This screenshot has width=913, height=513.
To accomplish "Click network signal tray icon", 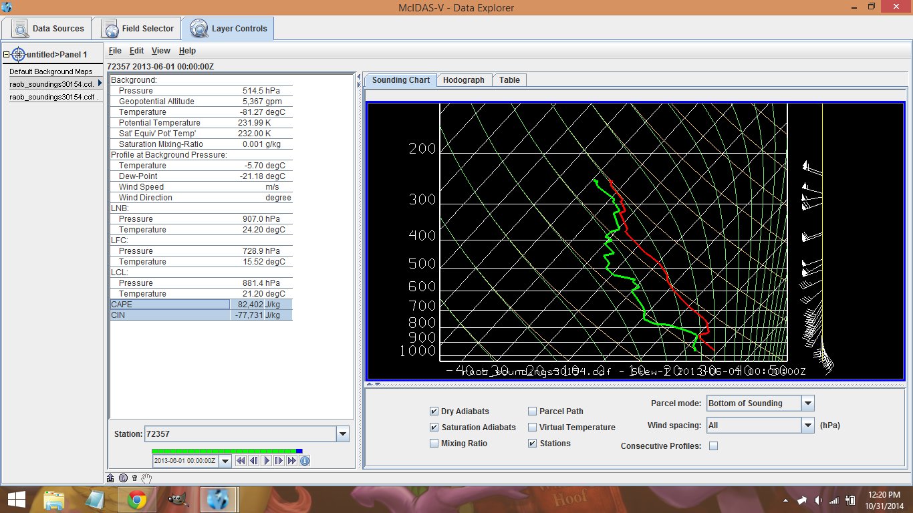I will pyautogui.click(x=833, y=500).
